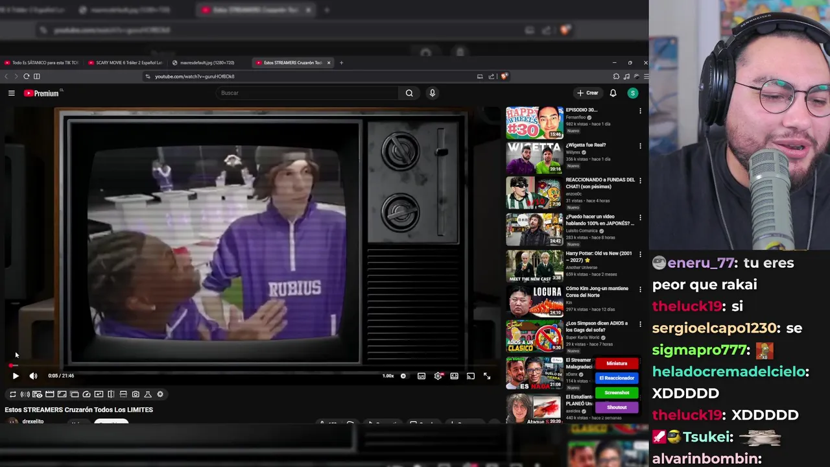The width and height of the screenshot is (830, 467).
Task: Start voice search with microphone icon
Action: 433,93
